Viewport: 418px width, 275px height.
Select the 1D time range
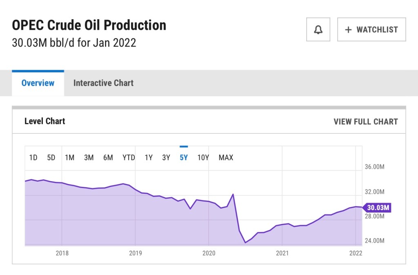click(x=33, y=157)
